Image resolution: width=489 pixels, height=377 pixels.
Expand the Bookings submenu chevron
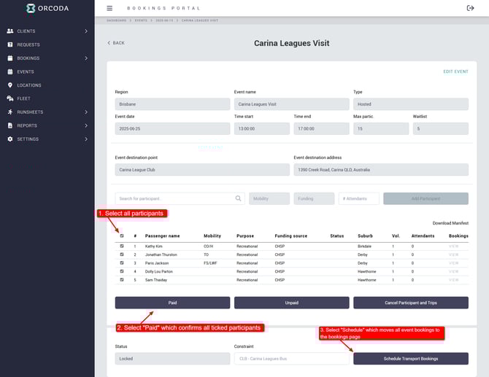point(86,58)
